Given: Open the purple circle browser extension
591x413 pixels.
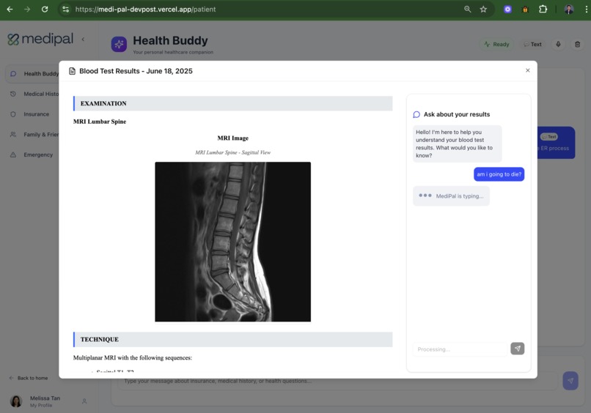Looking at the screenshot, I should coord(507,10).
